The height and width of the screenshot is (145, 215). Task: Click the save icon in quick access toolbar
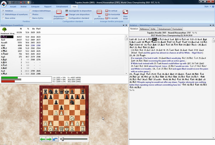click(10, 2)
